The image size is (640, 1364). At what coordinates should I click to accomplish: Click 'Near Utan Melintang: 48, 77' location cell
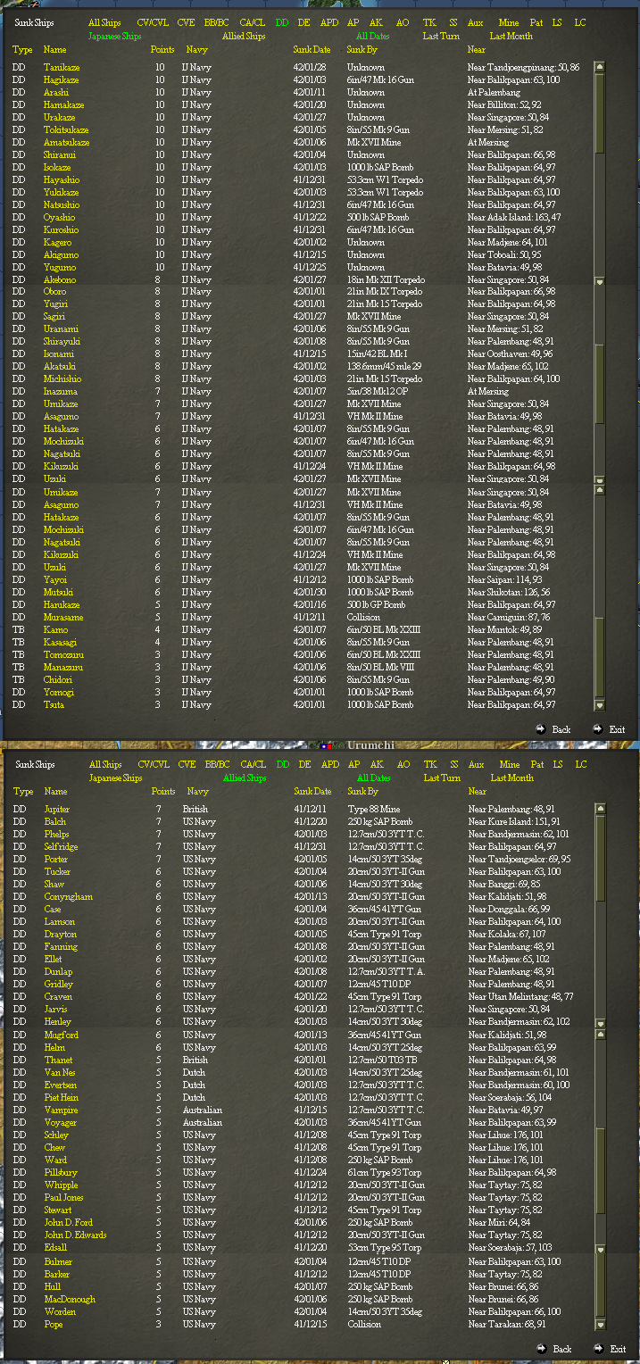coord(521,997)
